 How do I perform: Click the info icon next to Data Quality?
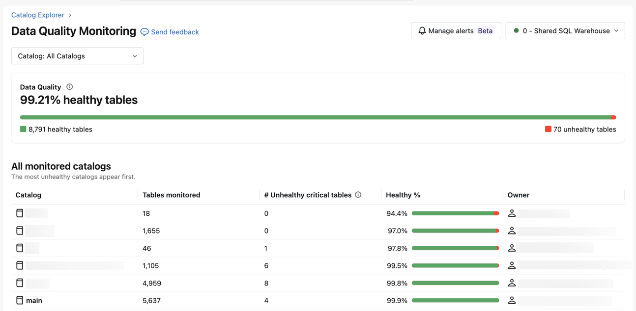[70, 87]
